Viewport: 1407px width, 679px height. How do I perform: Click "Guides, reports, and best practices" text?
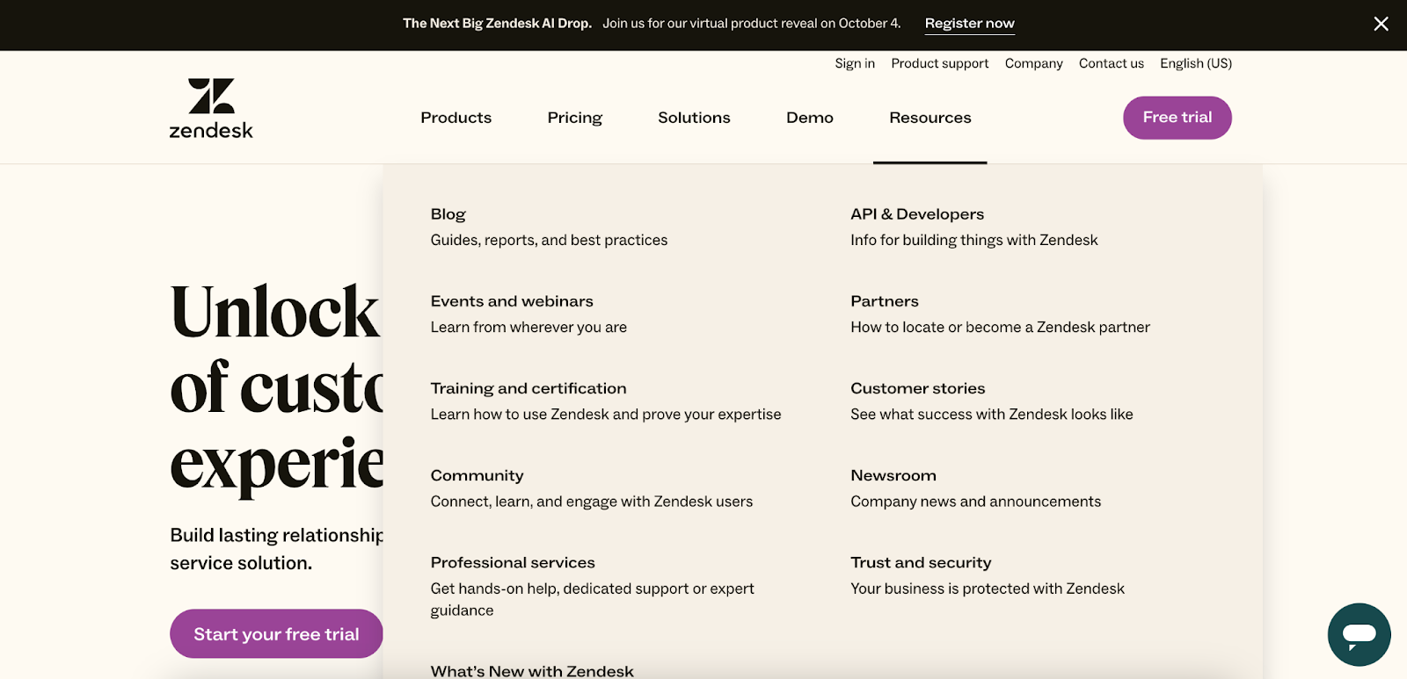click(x=549, y=240)
